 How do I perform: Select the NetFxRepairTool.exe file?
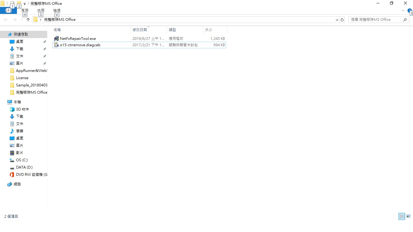pyautogui.click(x=139, y=39)
